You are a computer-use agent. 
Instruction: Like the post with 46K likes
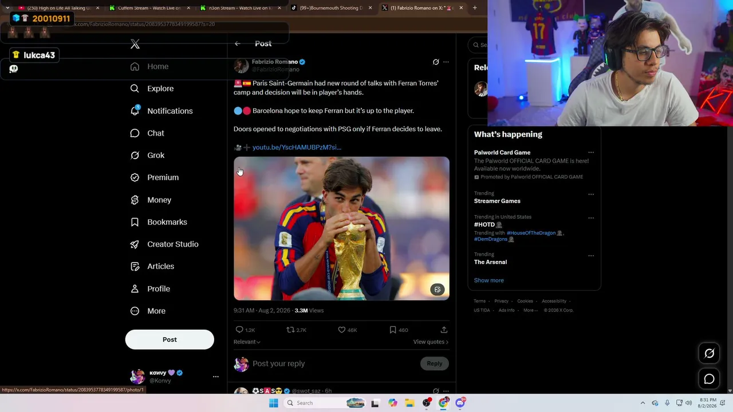pos(347,330)
